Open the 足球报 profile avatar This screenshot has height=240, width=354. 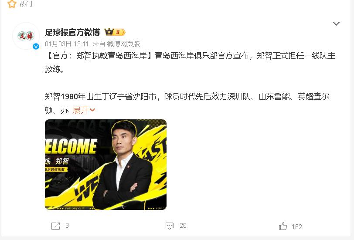[x=26, y=36]
